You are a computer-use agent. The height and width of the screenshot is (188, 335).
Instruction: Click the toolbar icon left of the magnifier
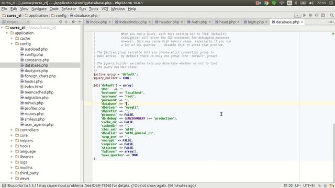coord(323,15)
